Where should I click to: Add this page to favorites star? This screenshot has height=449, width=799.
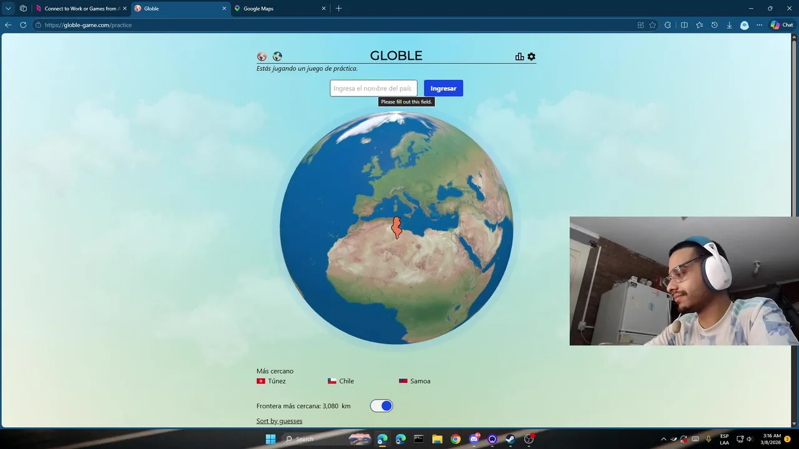[x=652, y=25]
